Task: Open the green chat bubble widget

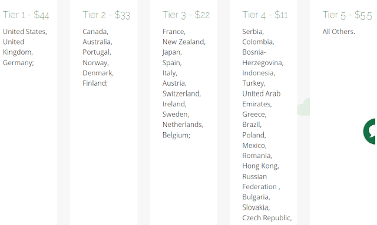Action: click(x=370, y=132)
